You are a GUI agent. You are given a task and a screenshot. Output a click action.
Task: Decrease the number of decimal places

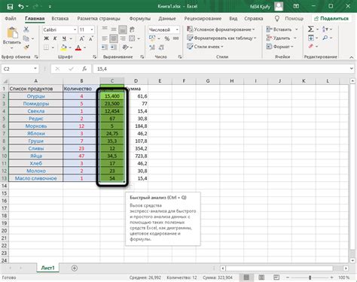pos(161,47)
